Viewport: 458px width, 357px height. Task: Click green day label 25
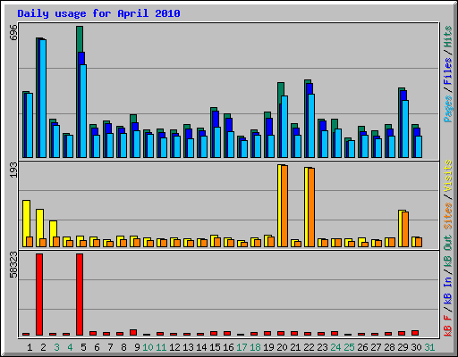tap(349, 347)
